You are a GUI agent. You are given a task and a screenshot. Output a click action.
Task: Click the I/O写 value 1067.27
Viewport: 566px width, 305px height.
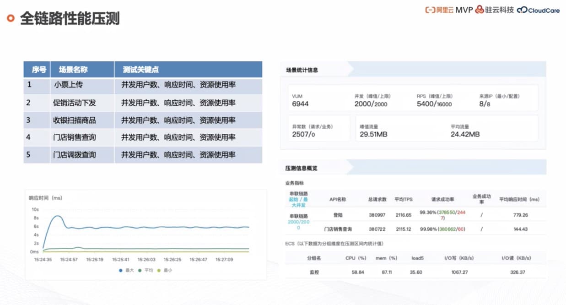point(459,272)
